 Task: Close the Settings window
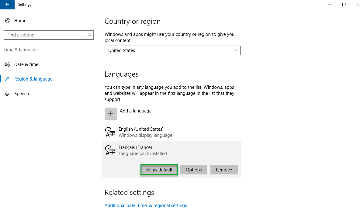click(358, 5)
